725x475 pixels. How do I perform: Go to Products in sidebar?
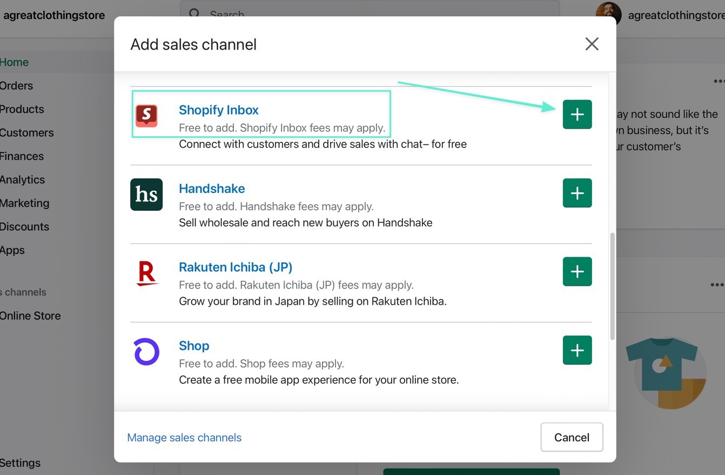(x=22, y=109)
